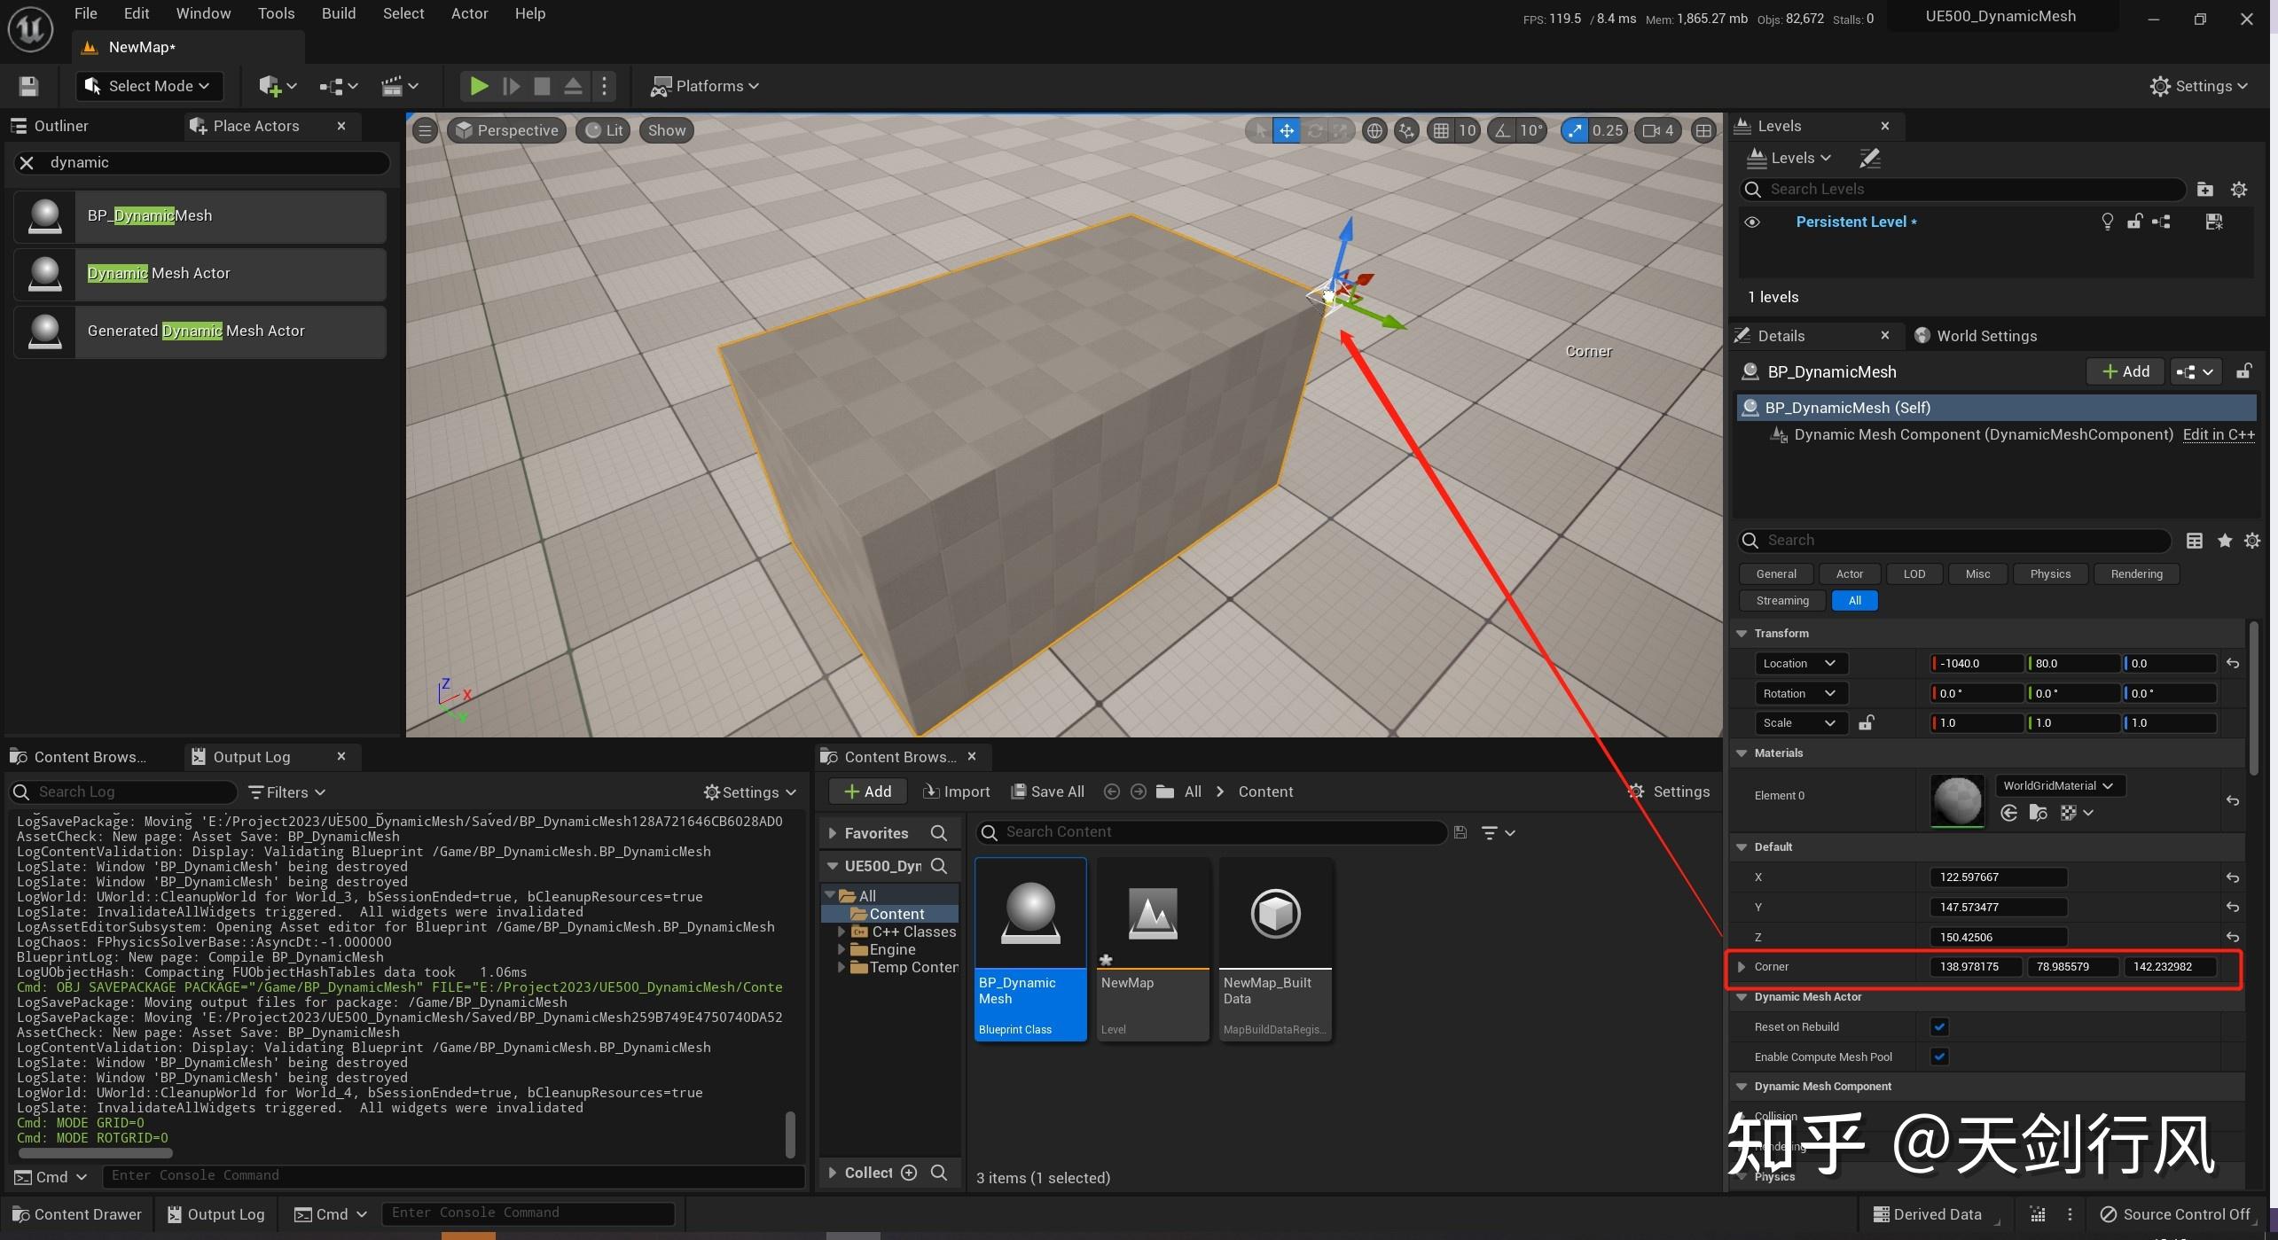Open the Select Mode dropdown
The height and width of the screenshot is (1240, 2278).
coord(149,86)
